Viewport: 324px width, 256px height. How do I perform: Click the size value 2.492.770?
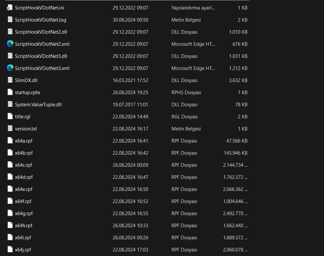tap(235, 214)
